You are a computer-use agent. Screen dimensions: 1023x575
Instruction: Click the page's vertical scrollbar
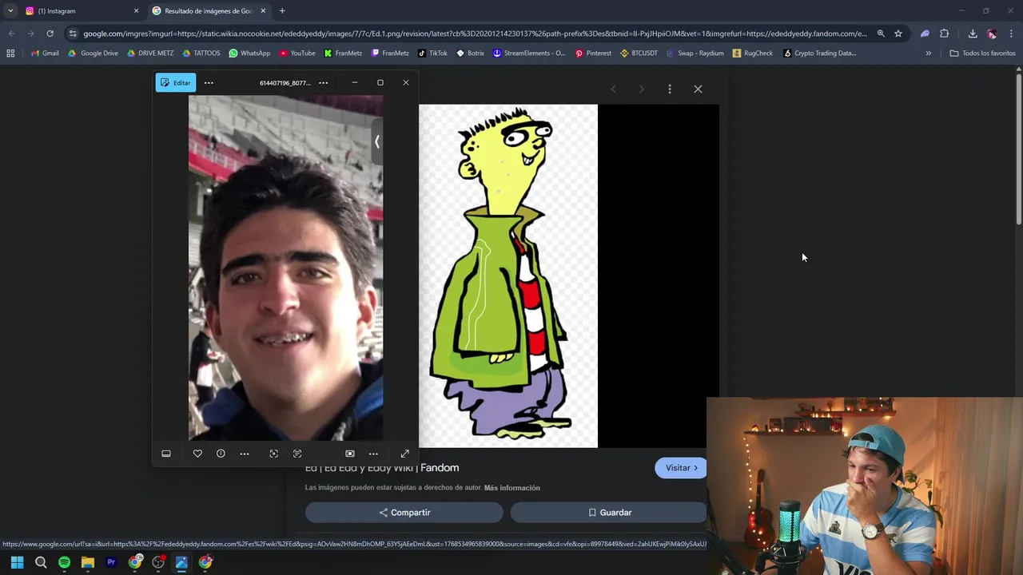pyautogui.click(x=1018, y=149)
